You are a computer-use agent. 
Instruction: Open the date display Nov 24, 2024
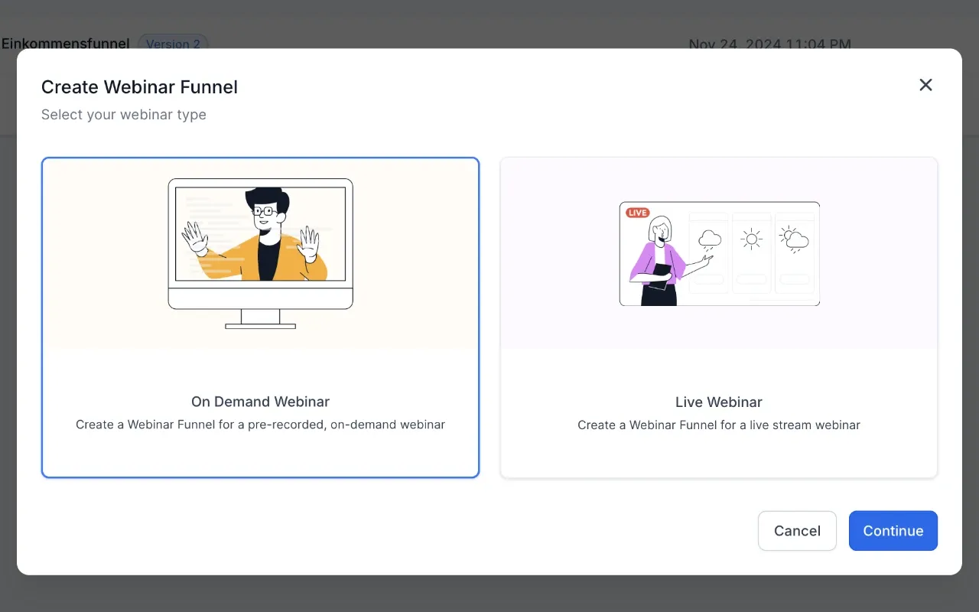tap(769, 44)
